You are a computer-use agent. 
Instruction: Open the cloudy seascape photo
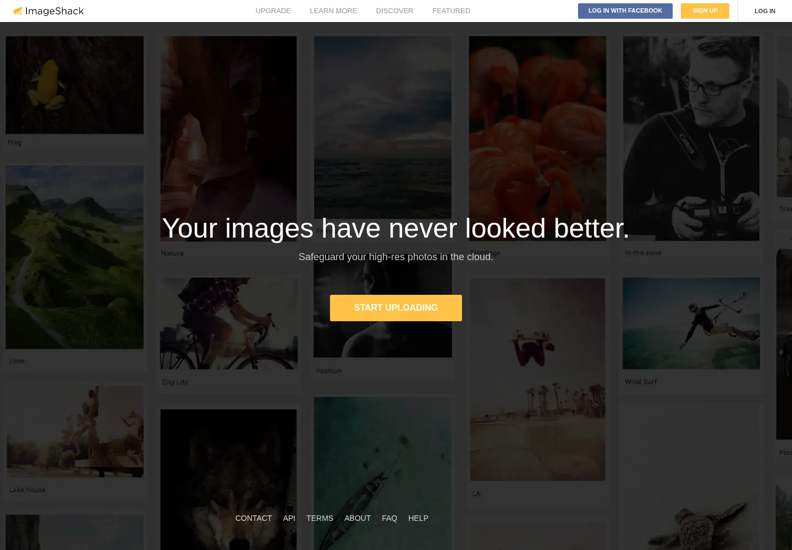pyautogui.click(x=383, y=128)
